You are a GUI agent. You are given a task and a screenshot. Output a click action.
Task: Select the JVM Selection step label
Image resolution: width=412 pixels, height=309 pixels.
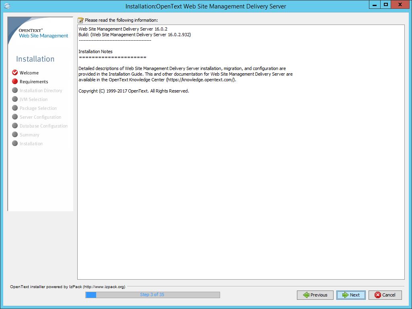(34, 99)
